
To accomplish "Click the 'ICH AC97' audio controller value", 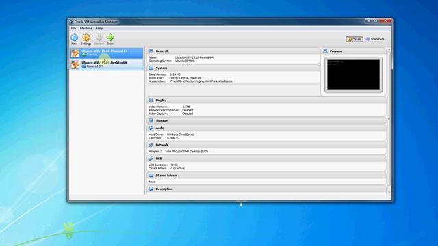I will (173, 138).
